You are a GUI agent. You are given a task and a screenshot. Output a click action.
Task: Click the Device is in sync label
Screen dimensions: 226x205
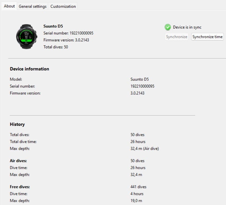pos(187,27)
